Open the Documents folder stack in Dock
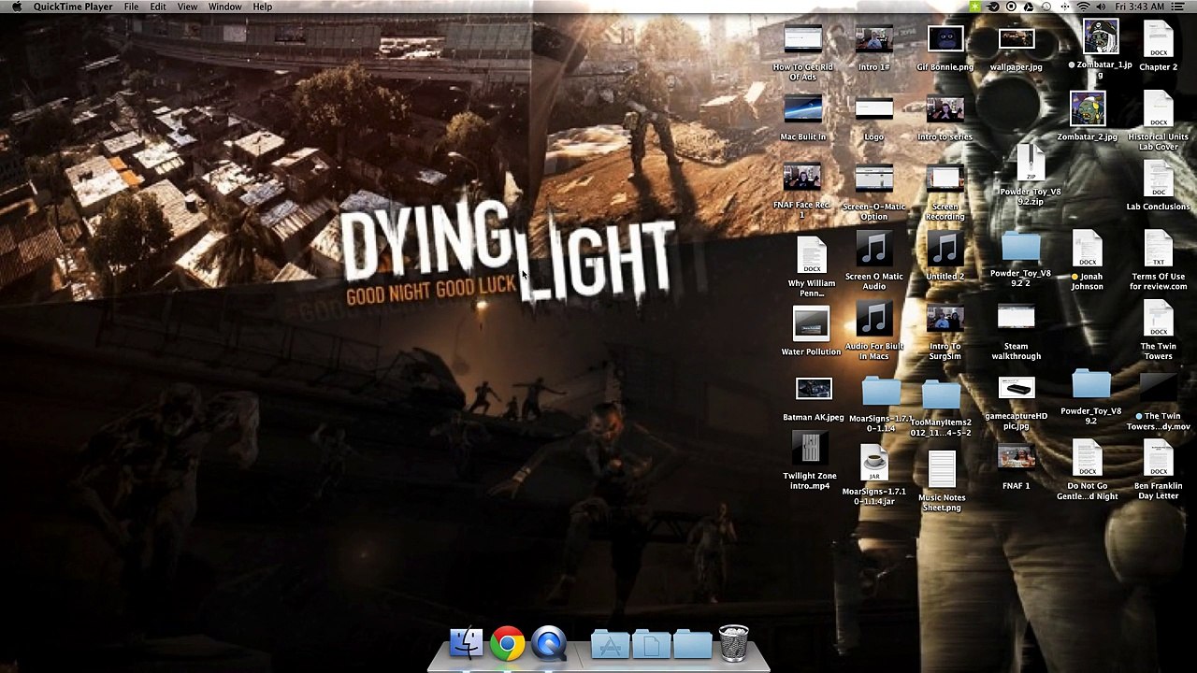The width and height of the screenshot is (1197, 673). 652,644
